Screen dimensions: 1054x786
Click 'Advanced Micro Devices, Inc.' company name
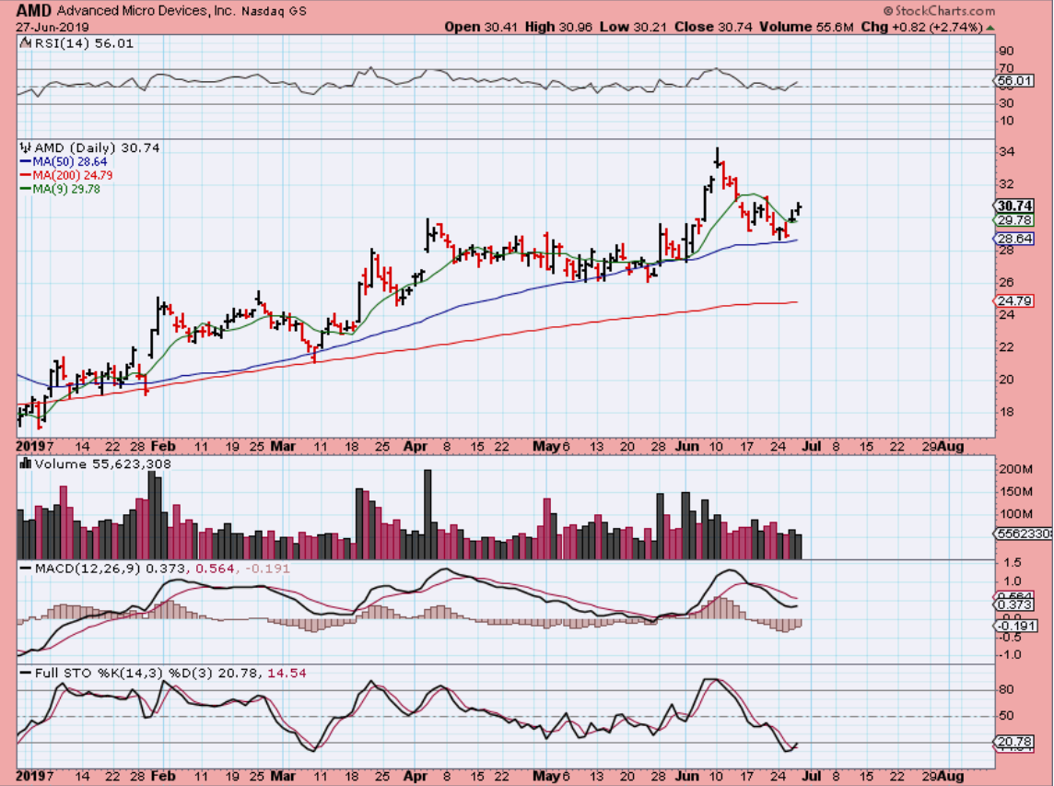coord(146,11)
